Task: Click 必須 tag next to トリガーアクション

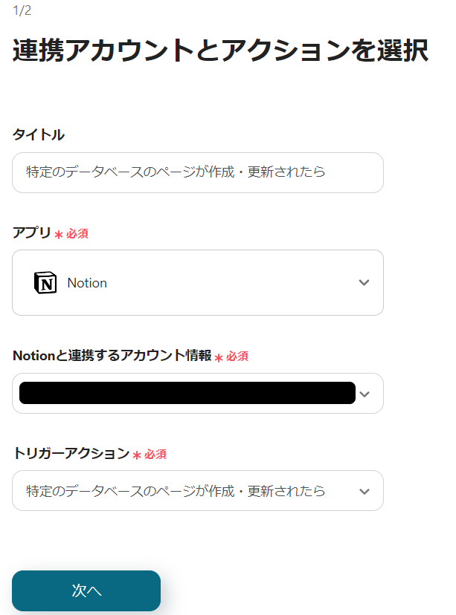Action: 155,454
